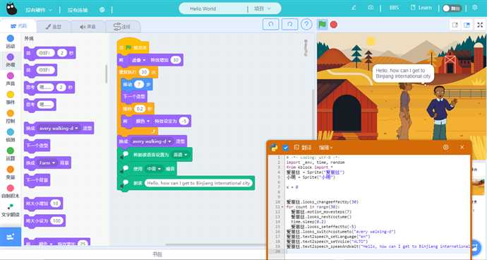This screenshot has height=260, width=487.
Task: Switch to small stage layout icon
Action: click(x=455, y=25)
